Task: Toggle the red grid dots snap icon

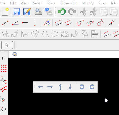Action: 4,68
